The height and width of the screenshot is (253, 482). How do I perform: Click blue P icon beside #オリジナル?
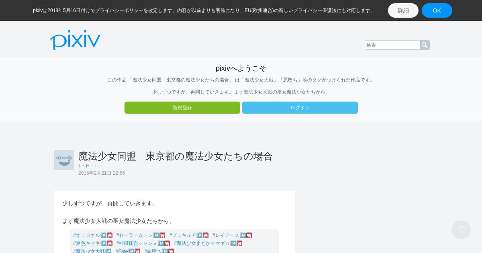click(x=104, y=235)
